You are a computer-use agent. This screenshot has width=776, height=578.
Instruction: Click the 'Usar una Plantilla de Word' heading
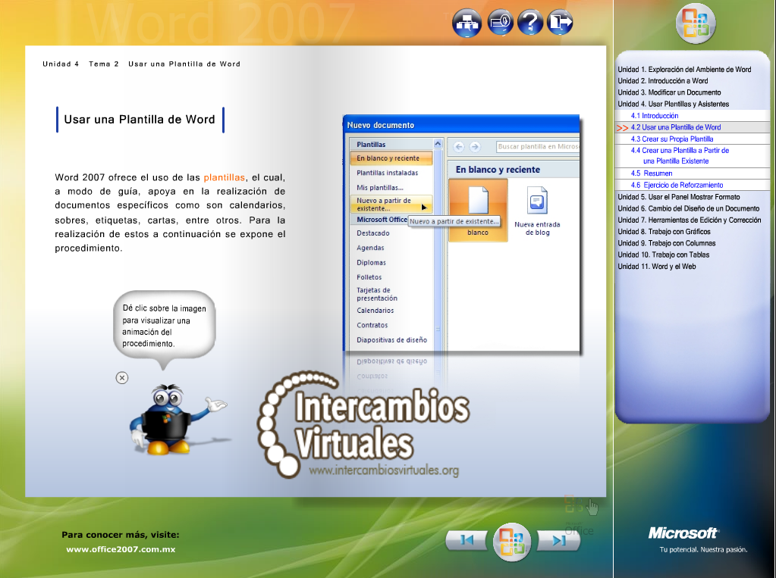click(140, 120)
